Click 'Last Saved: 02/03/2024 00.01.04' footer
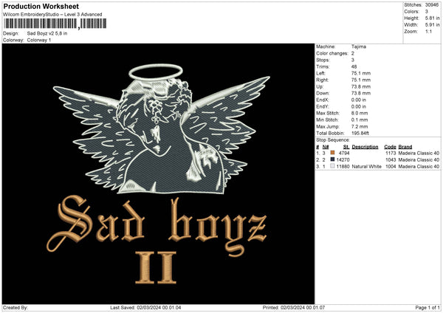 click(145, 307)
